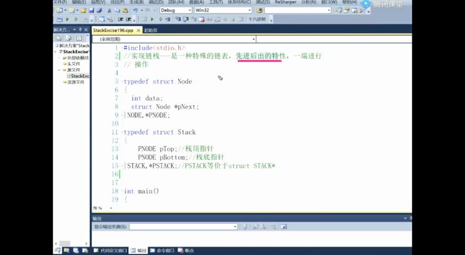Switch to the 断点 bottom tab

point(186,251)
